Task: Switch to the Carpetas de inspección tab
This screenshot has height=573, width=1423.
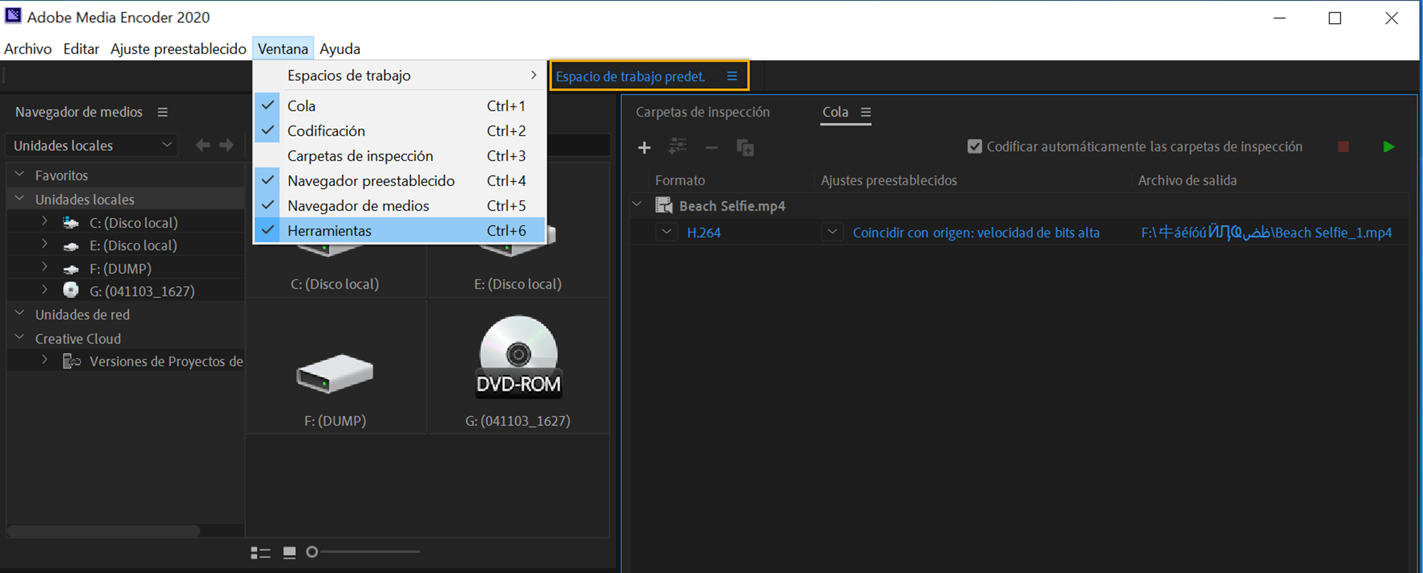Action: pos(702,112)
